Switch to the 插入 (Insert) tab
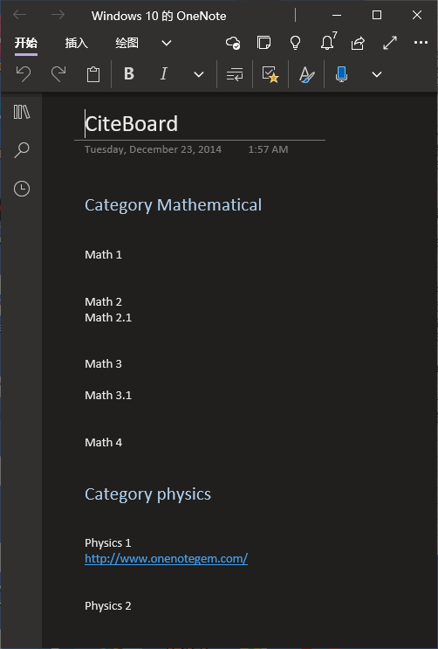The width and height of the screenshot is (438, 649). point(76,43)
